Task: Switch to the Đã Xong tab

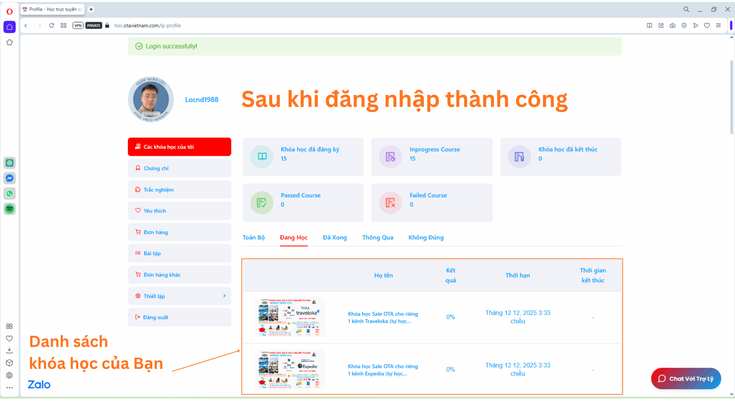Action: click(334, 238)
